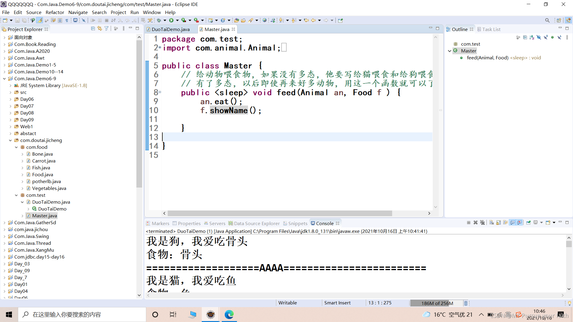Click Sort alphabetically icon in Outline

click(532, 37)
